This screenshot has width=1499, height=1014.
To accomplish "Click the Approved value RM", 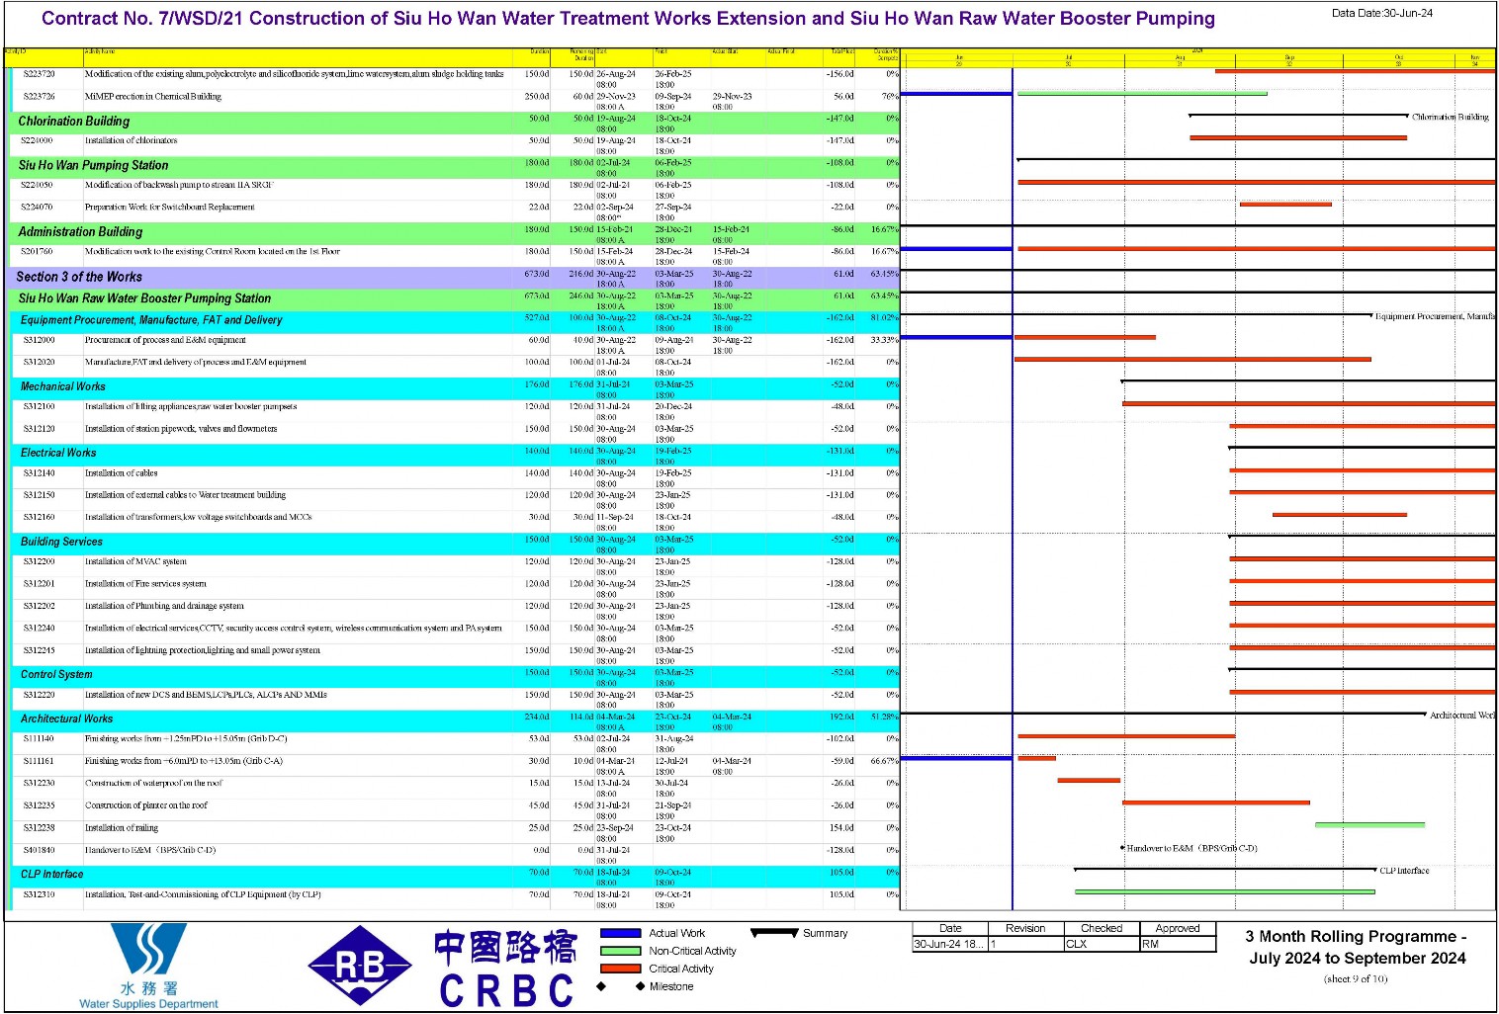I will tap(1150, 944).
